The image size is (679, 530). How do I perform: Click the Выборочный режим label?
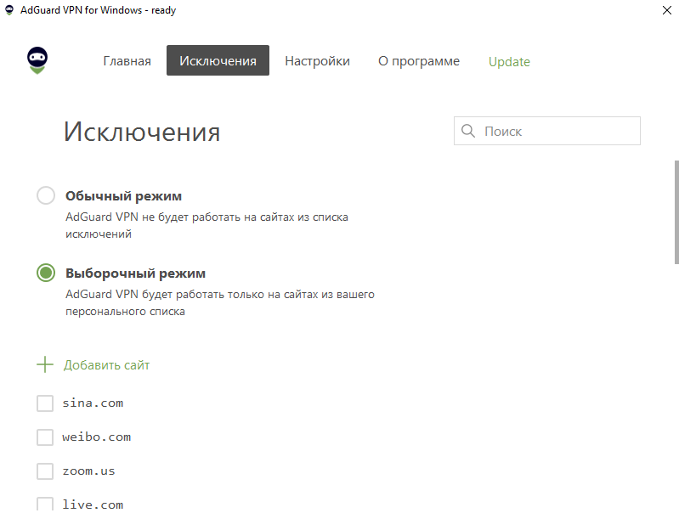pos(135,273)
